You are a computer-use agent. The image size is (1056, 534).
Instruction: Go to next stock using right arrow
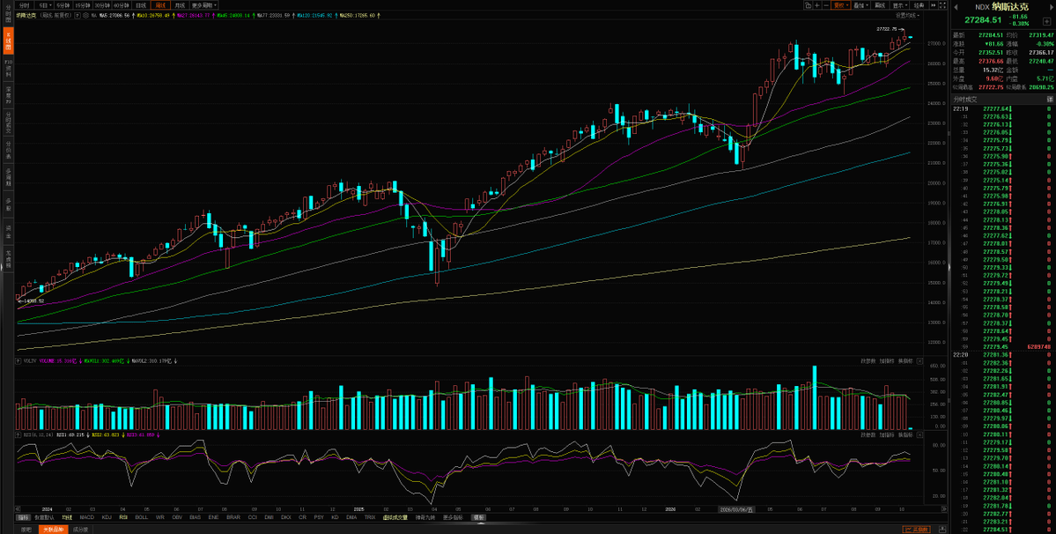(x=1051, y=7)
